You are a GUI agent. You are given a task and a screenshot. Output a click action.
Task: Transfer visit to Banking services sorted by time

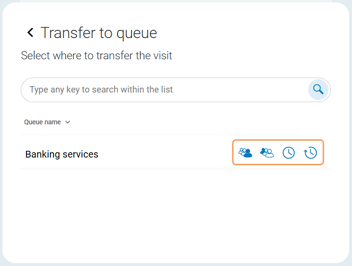[288, 153]
